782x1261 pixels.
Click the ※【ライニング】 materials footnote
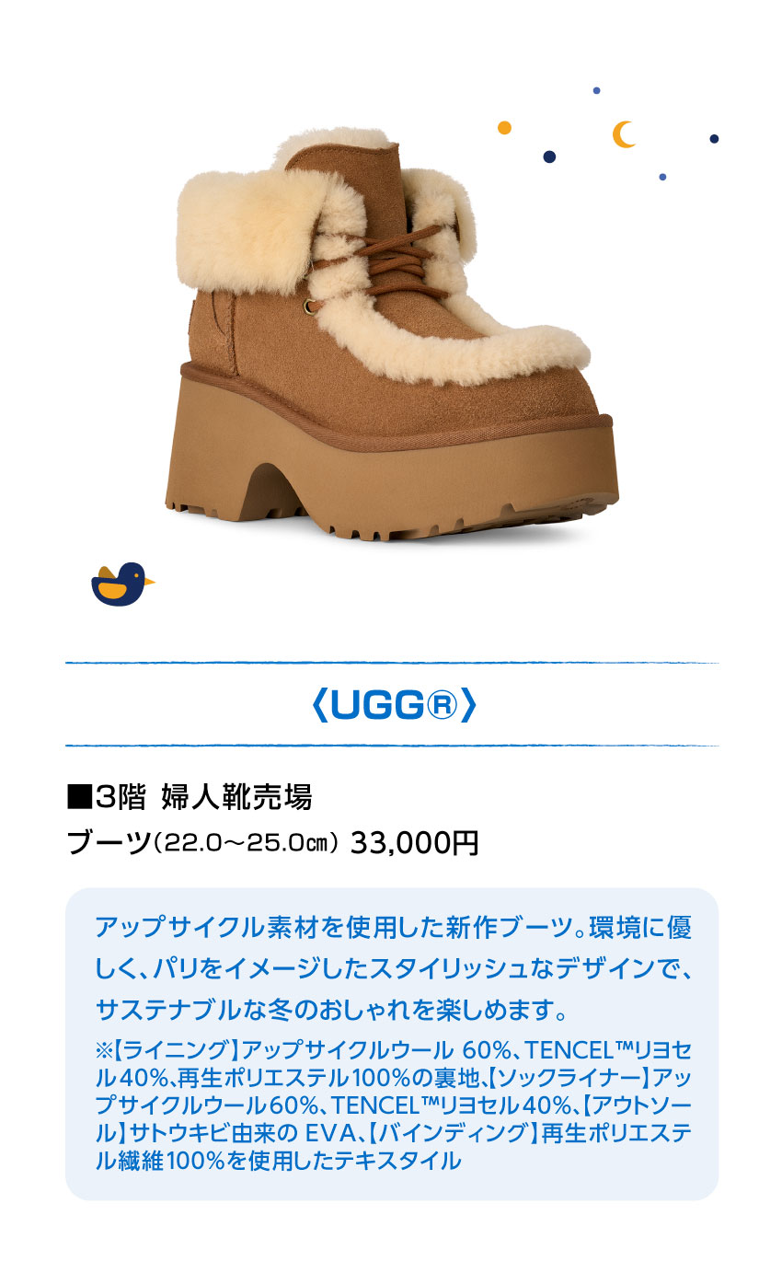[x=393, y=1105]
